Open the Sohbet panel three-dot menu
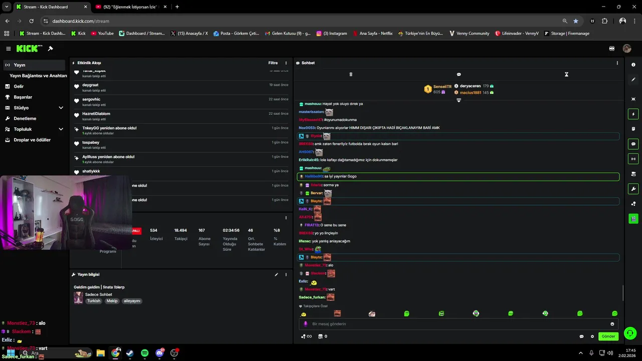642x361 pixels. pyautogui.click(x=617, y=63)
